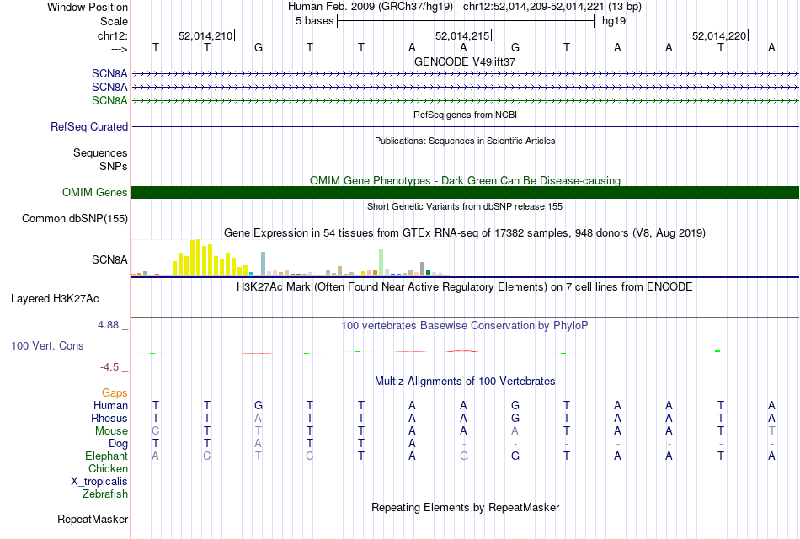The image size is (800, 539).
Task: Click the OMIM Gene Phenotypes track title
Action: [466, 181]
